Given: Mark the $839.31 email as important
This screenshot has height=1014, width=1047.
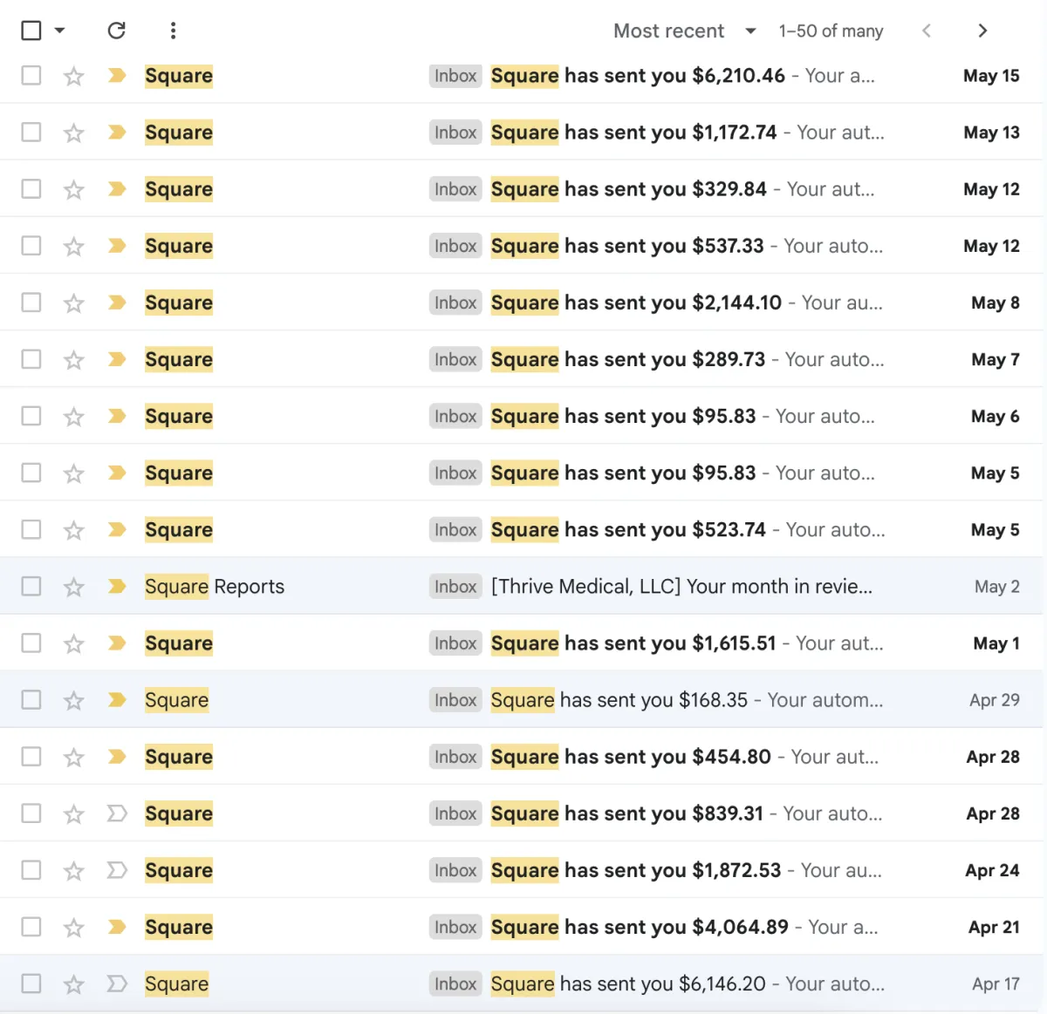Looking at the screenshot, I should coord(117,813).
